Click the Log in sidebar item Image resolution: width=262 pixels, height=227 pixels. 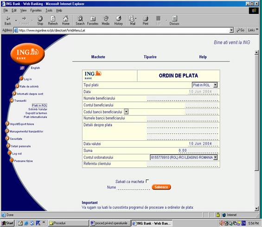click(x=28, y=79)
